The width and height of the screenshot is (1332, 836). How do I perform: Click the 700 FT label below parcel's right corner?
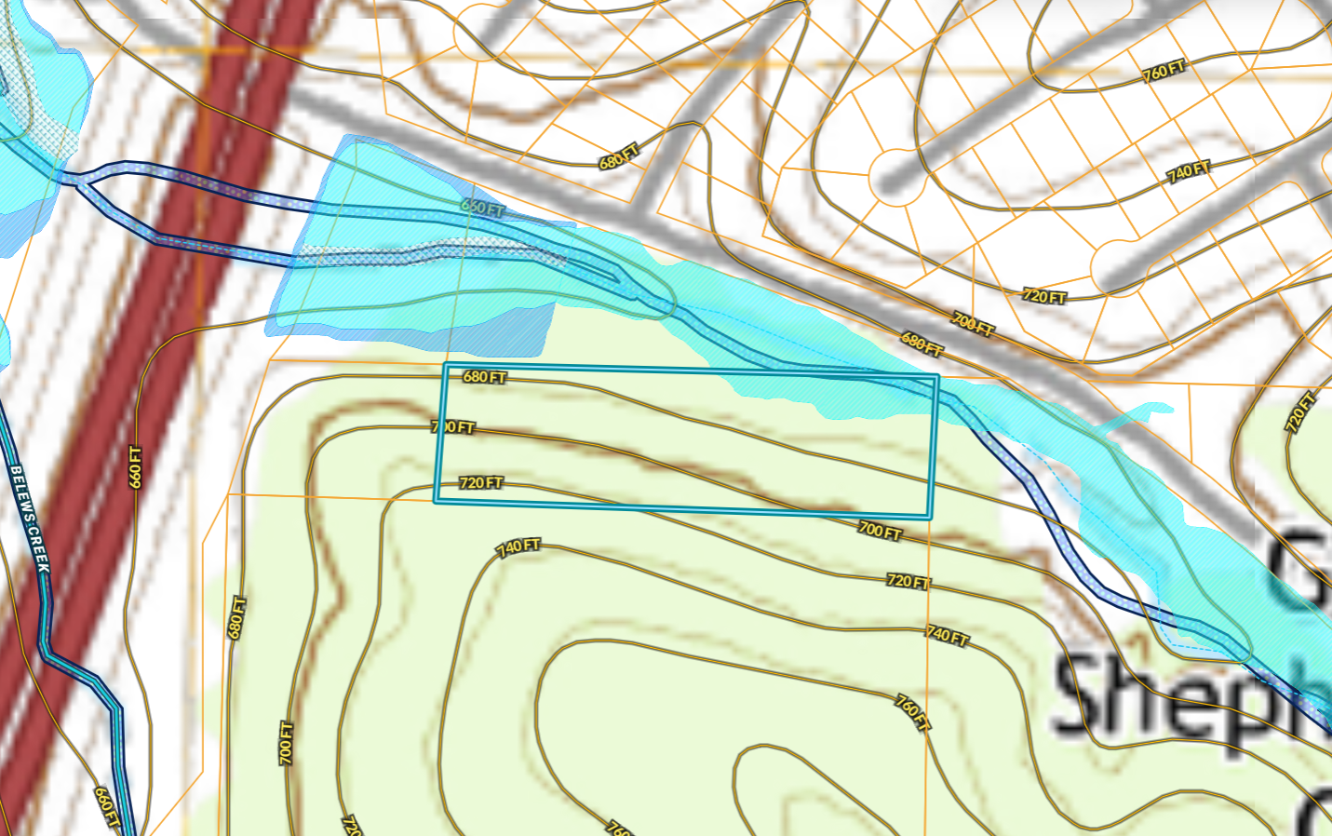(880, 531)
